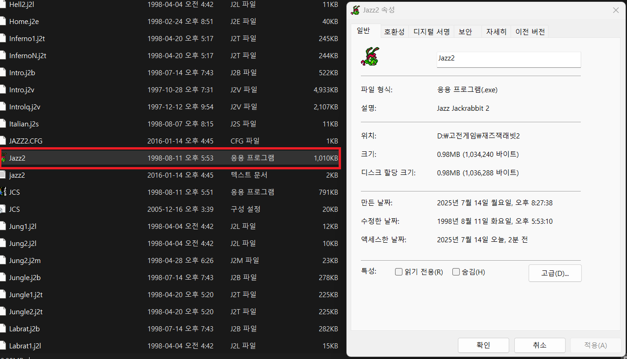Open the 자세히 tab

pos(496,32)
